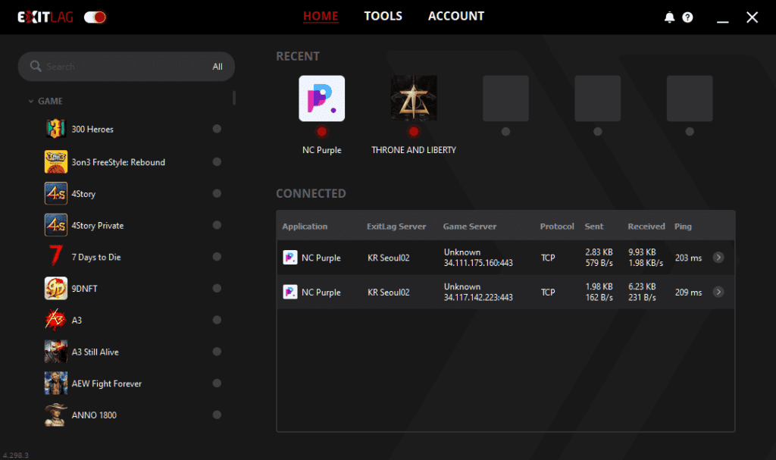776x460 pixels.
Task: Open the ACCOUNT tab
Action: pos(455,17)
